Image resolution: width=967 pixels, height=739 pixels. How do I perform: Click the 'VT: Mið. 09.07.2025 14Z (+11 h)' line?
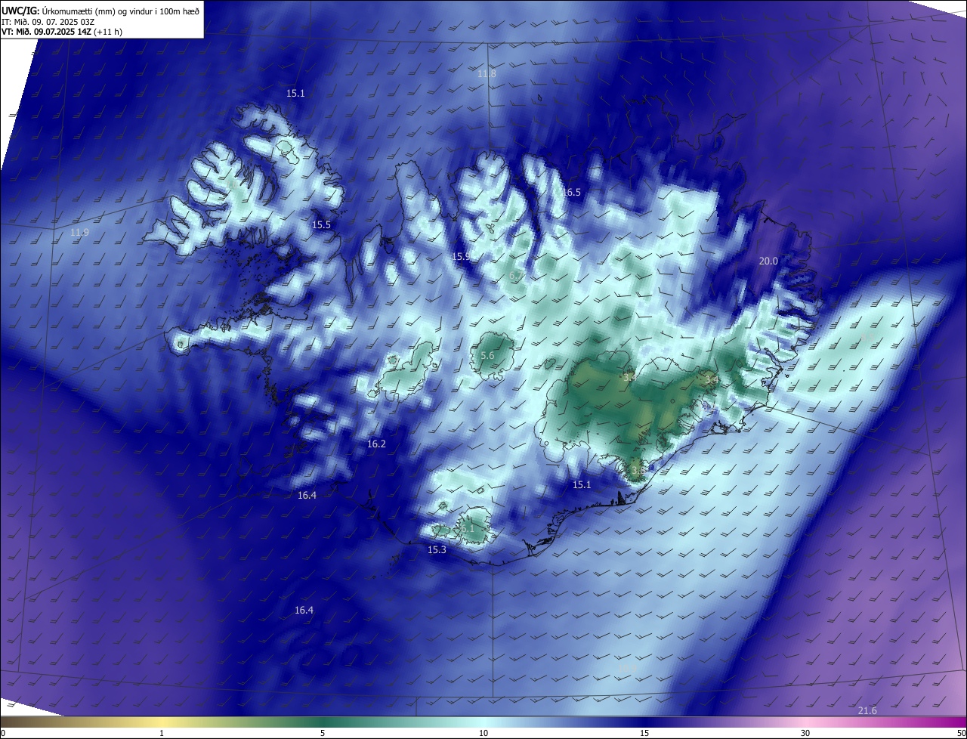62,32
